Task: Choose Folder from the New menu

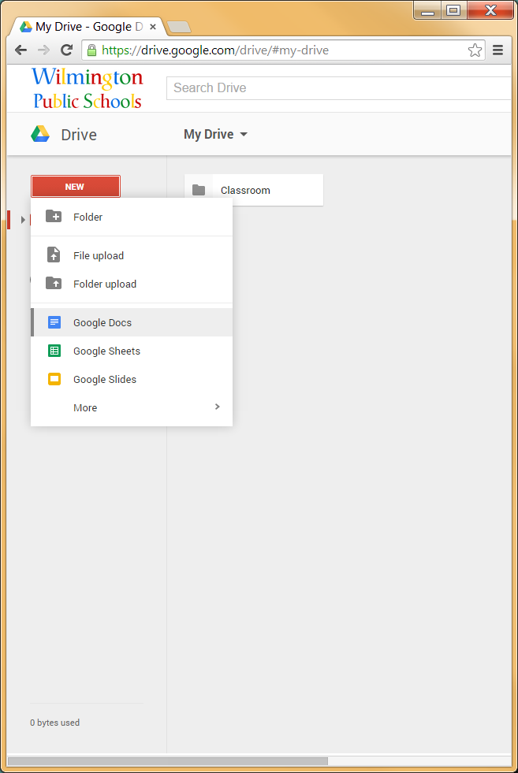Action: pyautogui.click(x=132, y=217)
